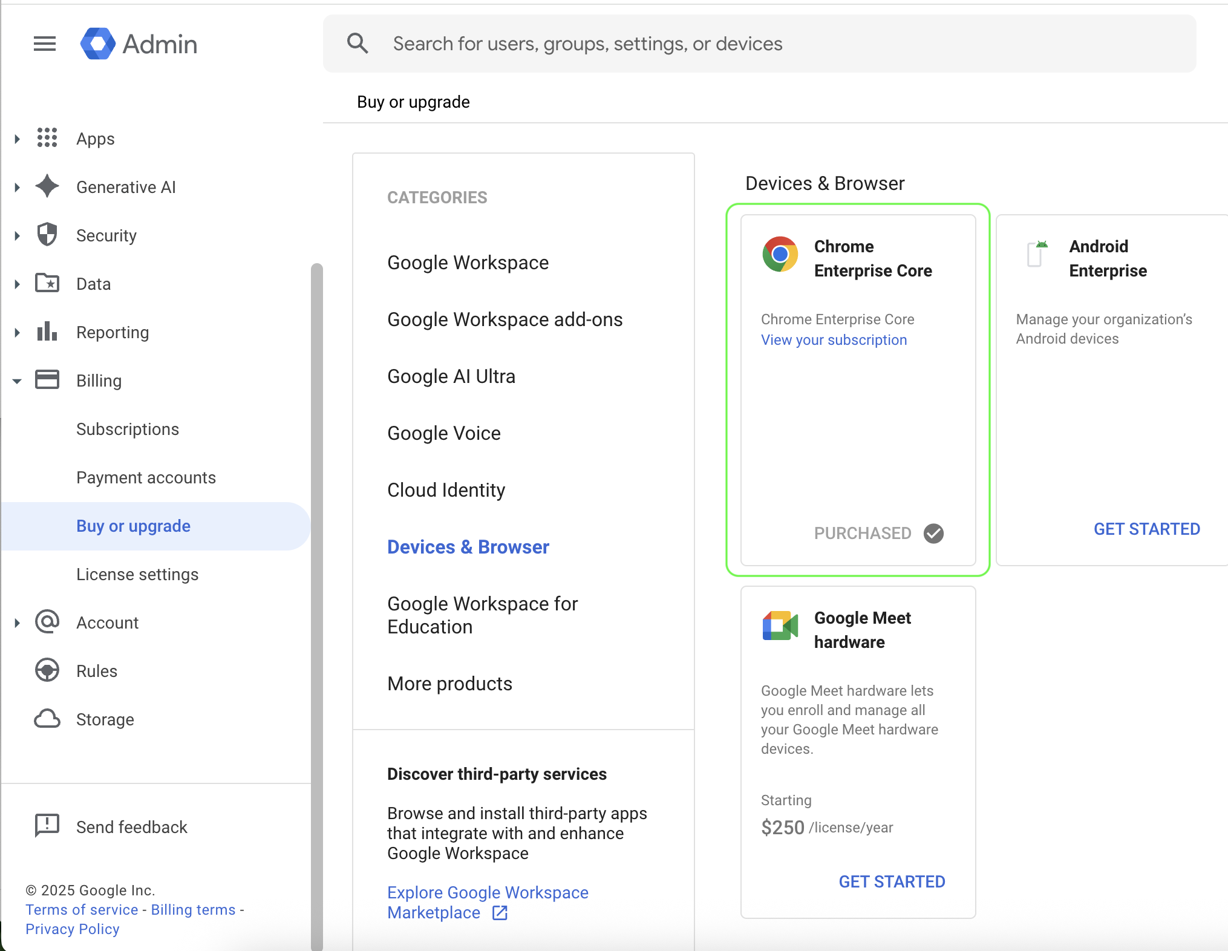
Task: Open Explore Google Workspace Marketplace link
Action: click(488, 903)
